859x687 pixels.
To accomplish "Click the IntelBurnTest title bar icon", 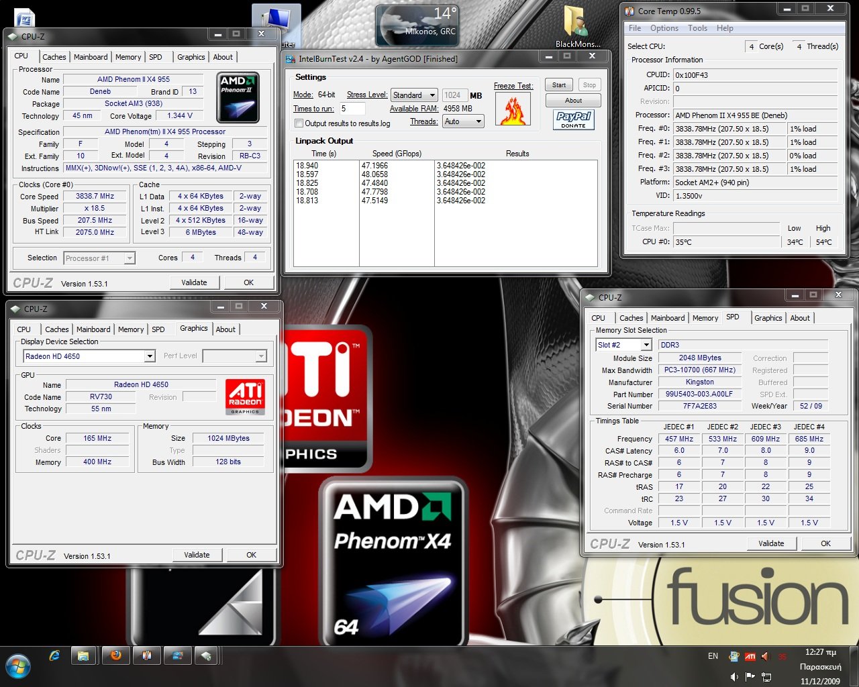I will pos(289,58).
